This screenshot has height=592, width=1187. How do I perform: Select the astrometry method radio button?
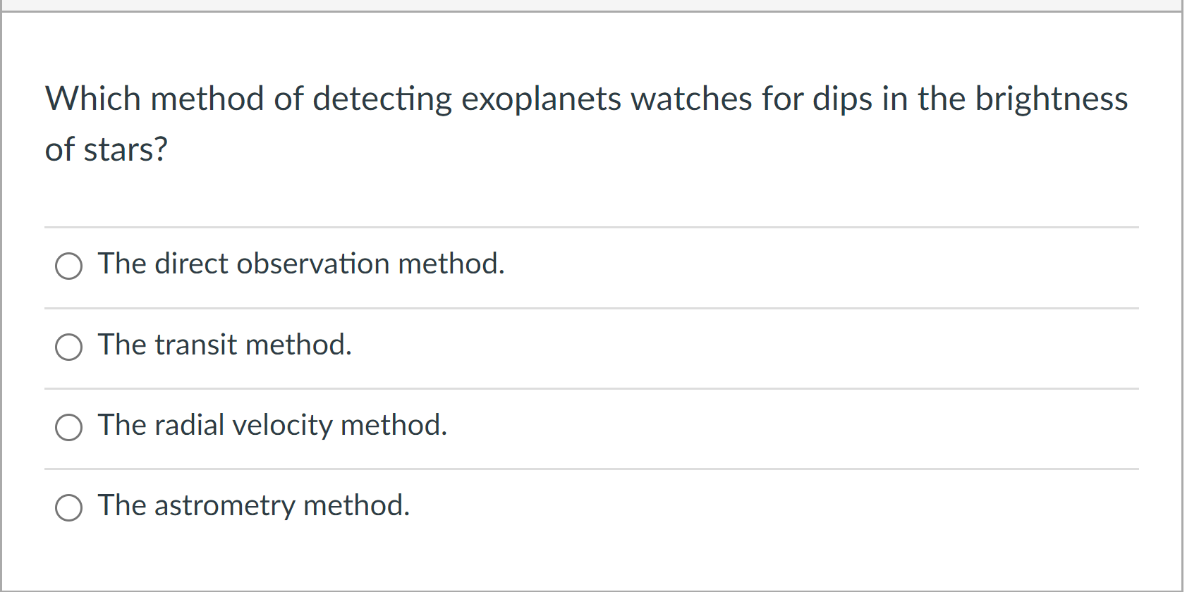(x=68, y=507)
